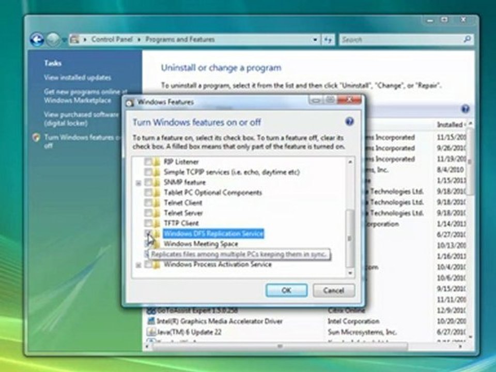Image resolution: width=496 pixels, height=372 pixels.
Task: Open Turn Windows features on or off link
Action: (83, 142)
